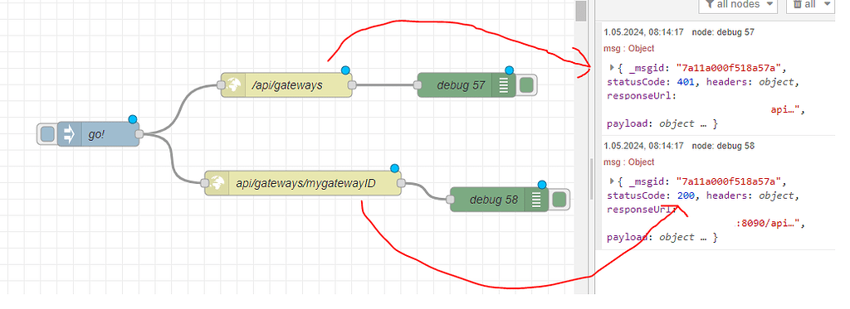Click the output port of /api/gateways node
Screen dimensions: 850x309
[352, 85]
